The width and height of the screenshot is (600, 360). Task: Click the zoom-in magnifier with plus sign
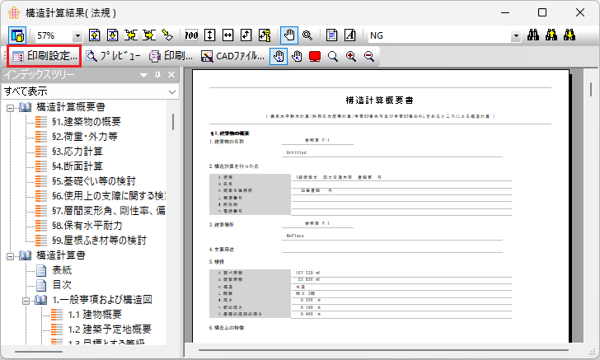[x=351, y=57]
